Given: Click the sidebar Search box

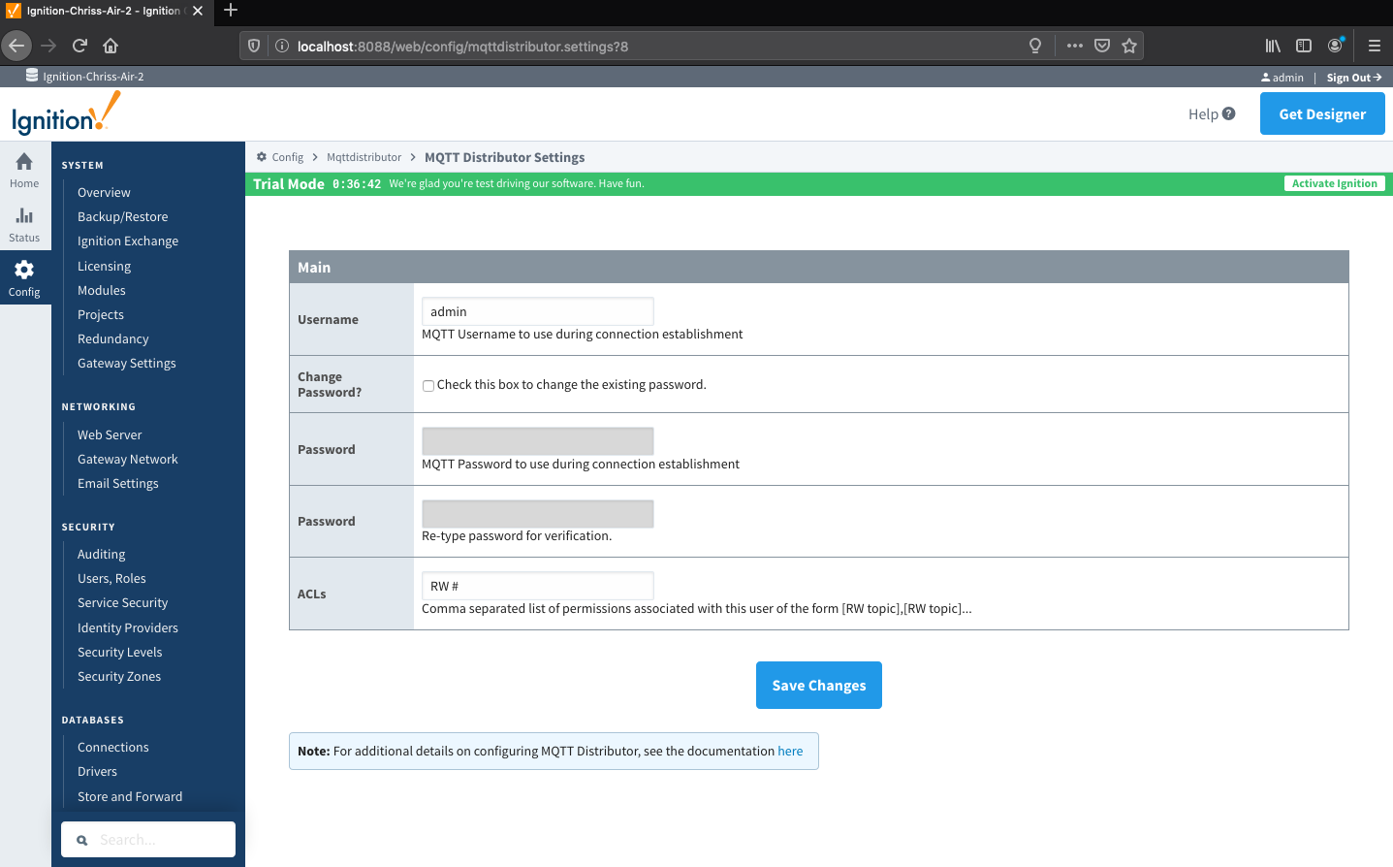Looking at the screenshot, I should 148,840.
